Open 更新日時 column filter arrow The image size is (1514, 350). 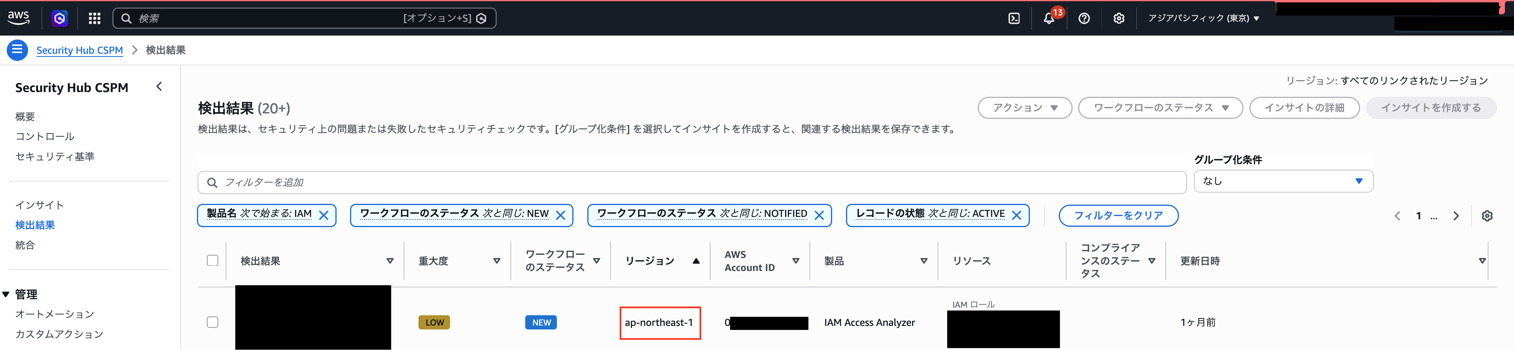tap(1482, 262)
